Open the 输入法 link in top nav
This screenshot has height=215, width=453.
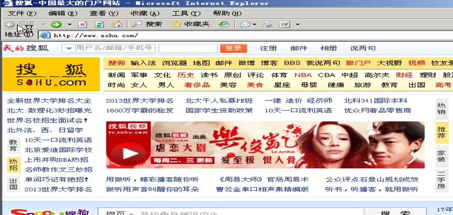point(143,63)
